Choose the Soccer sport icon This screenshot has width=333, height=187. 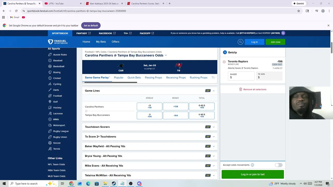tap(50, 143)
